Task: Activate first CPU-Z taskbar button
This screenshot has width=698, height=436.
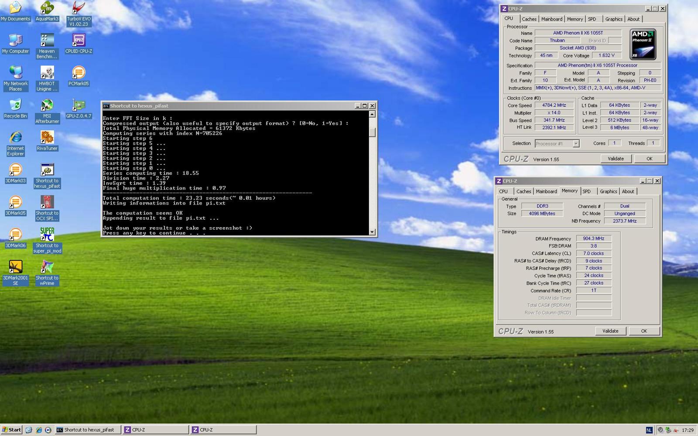Action: (x=156, y=430)
